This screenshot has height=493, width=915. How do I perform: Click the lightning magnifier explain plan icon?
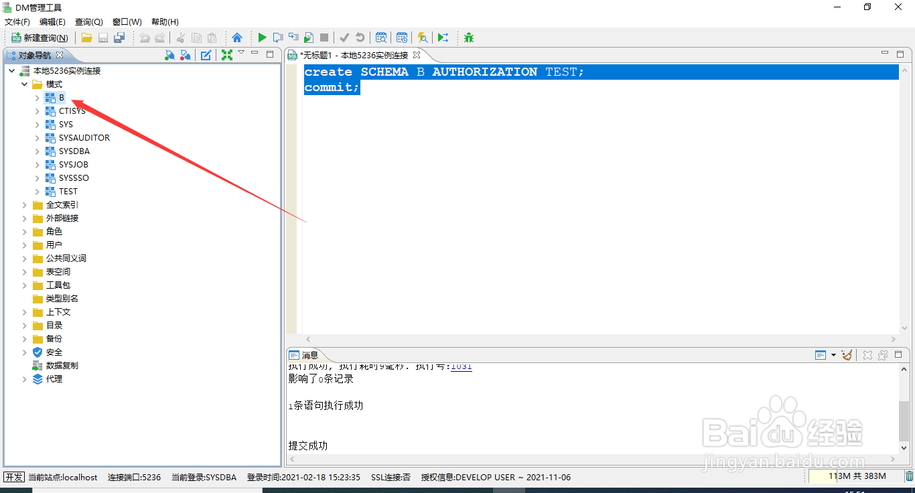pyautogui.click(x=422, y=38)
